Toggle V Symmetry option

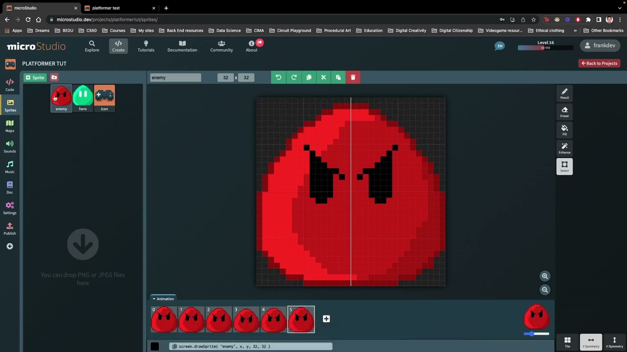(x=591, y=342)
